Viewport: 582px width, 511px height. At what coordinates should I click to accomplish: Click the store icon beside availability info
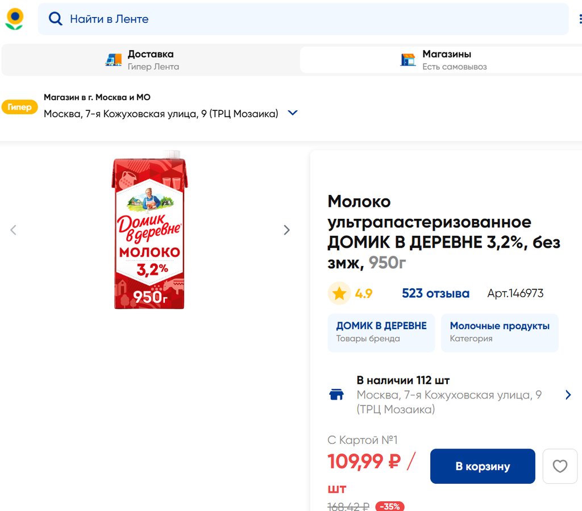tap(336, 394)
